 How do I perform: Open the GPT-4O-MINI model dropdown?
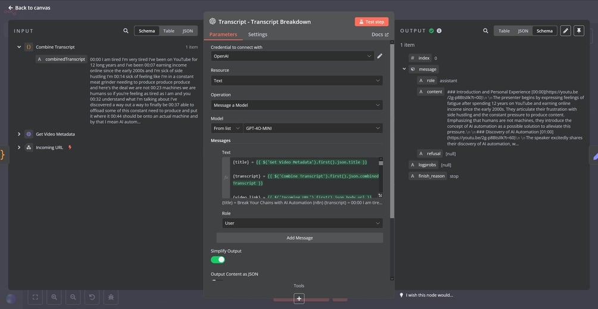[x=313, y=128]
